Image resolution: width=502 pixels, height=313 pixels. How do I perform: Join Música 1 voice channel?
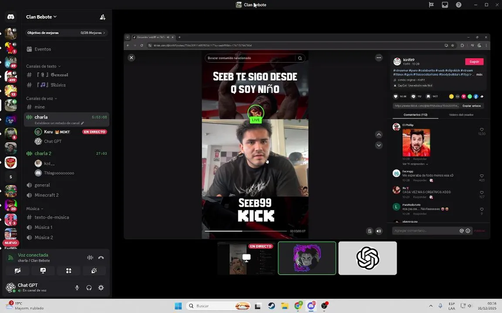(67, 227)
